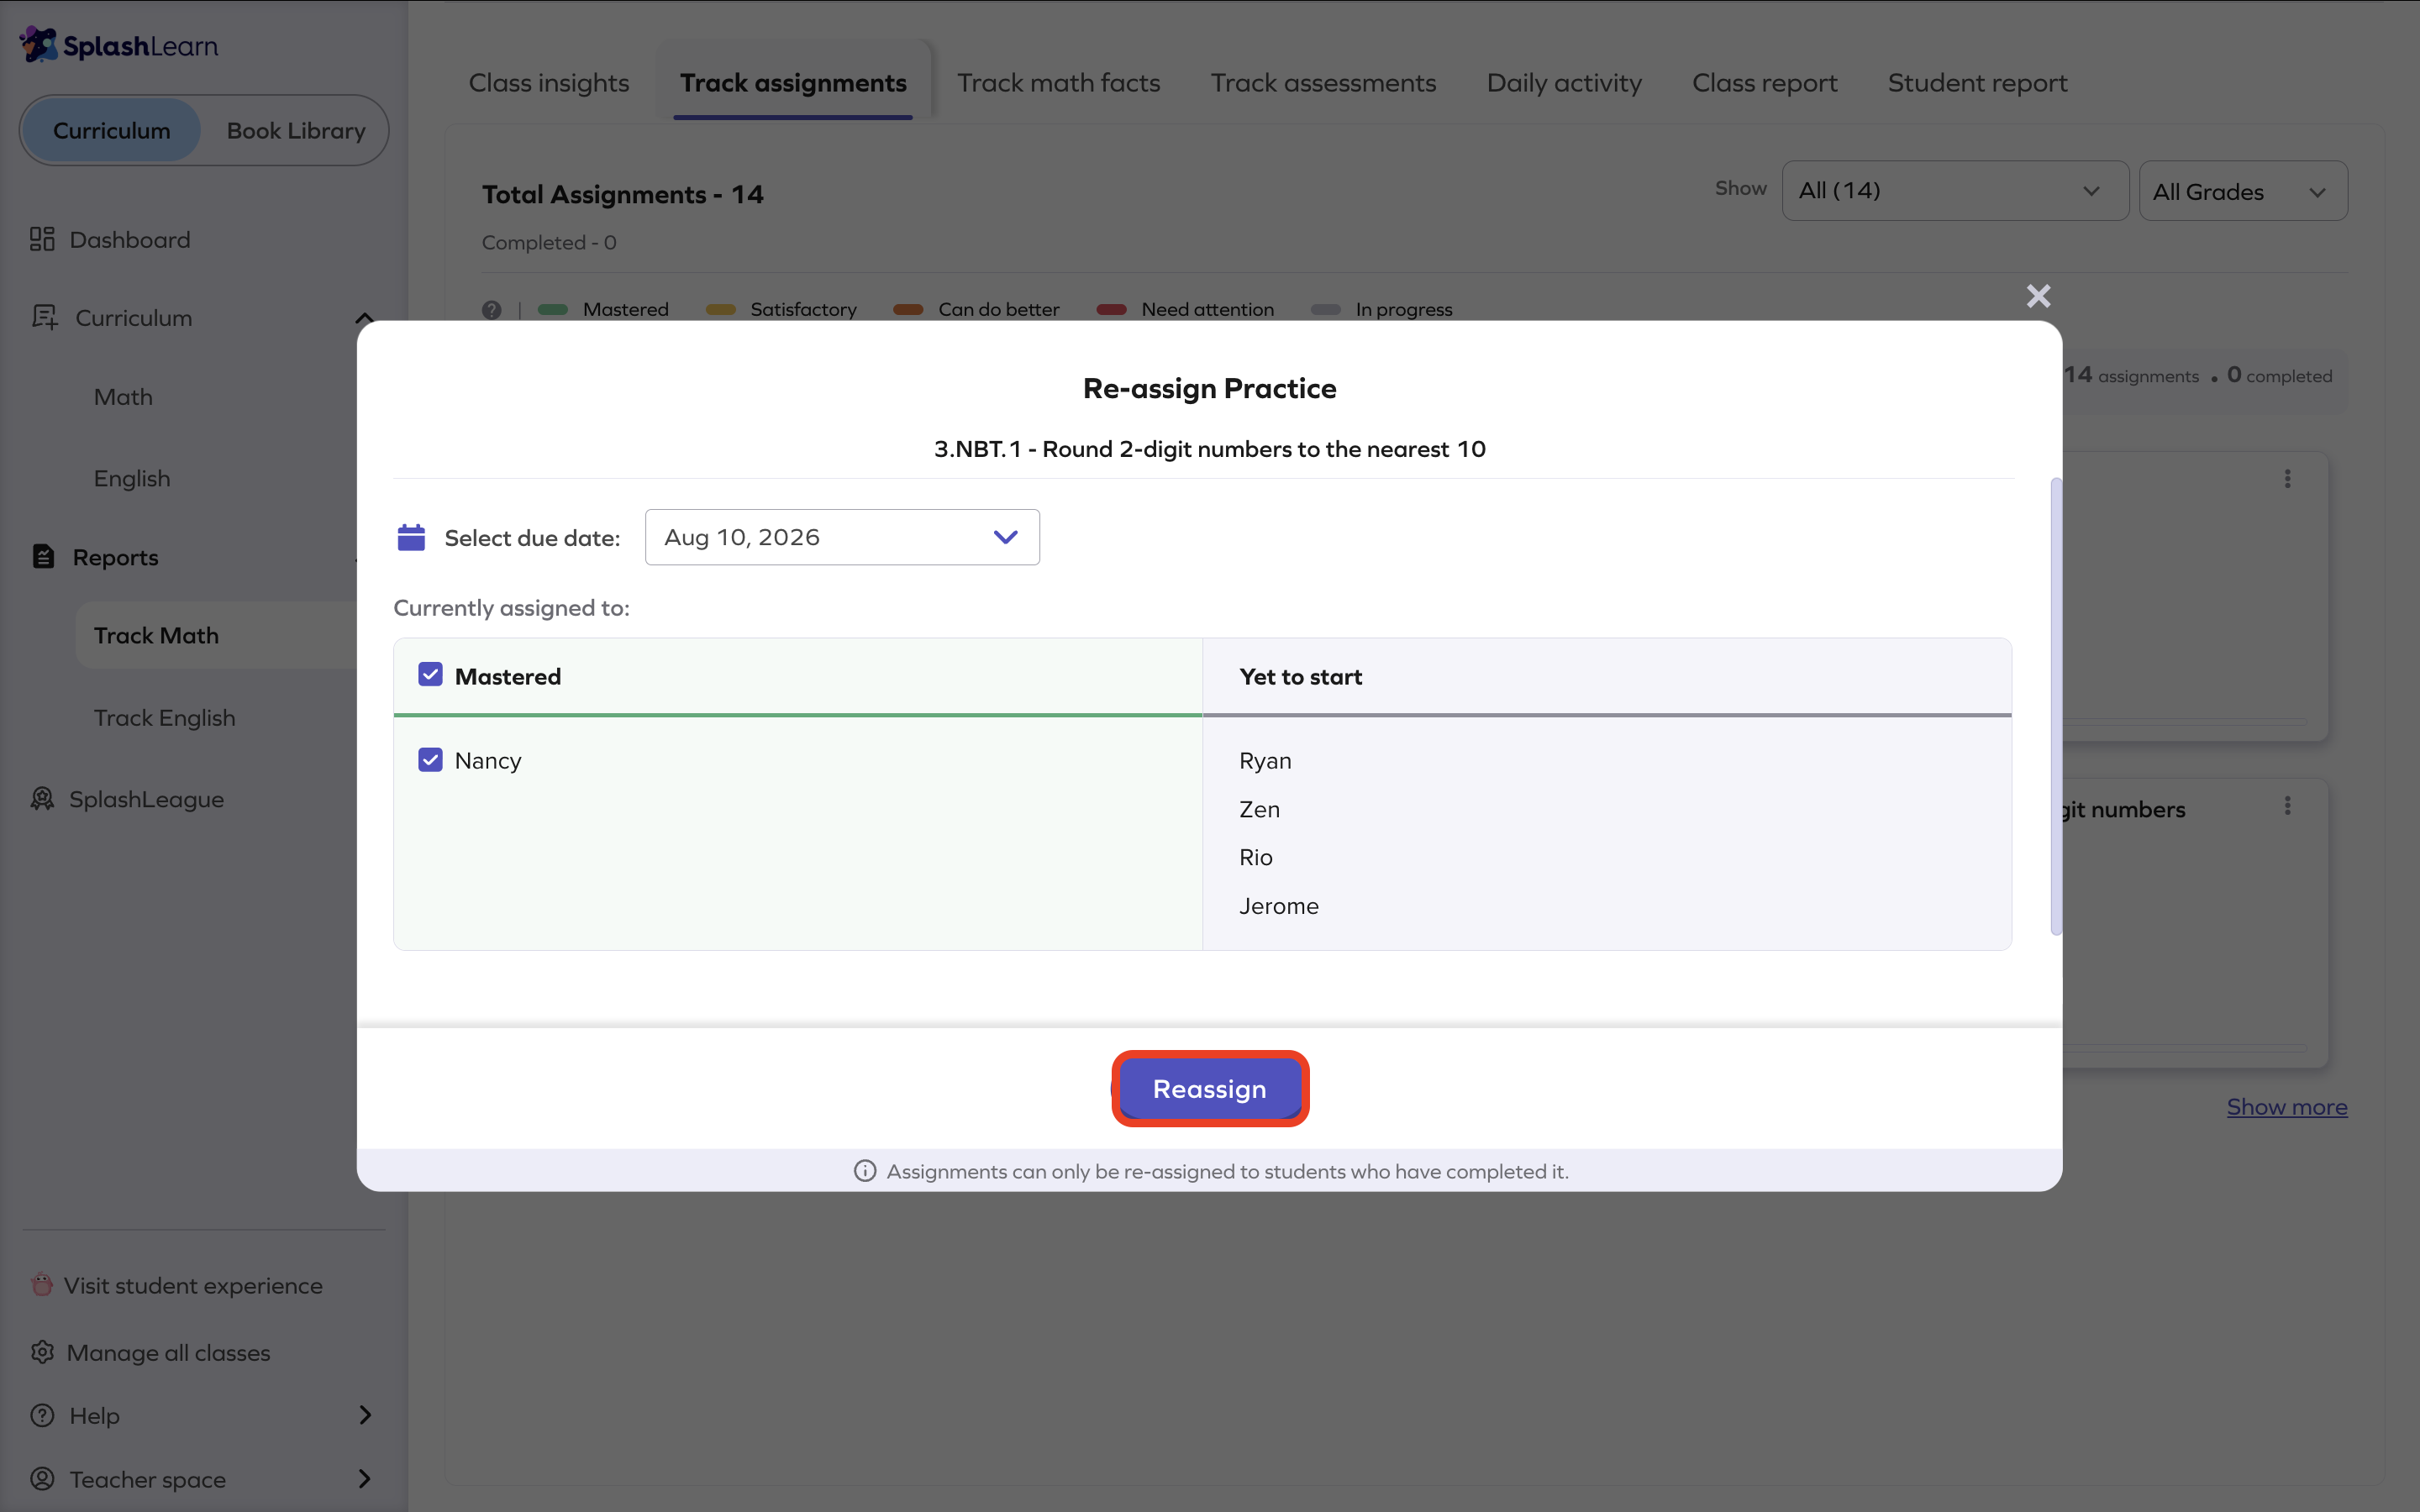Click the Teacher space profile icon
Viewport: 2420px width, 1512px height.
pos(42,1478)
